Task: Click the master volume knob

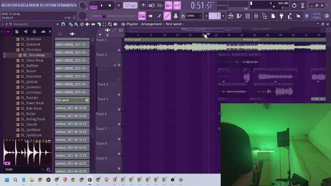Action: tap(82, 5)
